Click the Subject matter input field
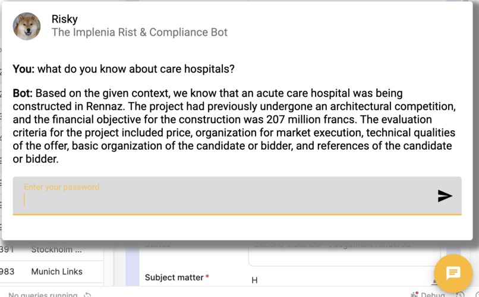Viewport: 479px width, 297px height. pos(339,280)
